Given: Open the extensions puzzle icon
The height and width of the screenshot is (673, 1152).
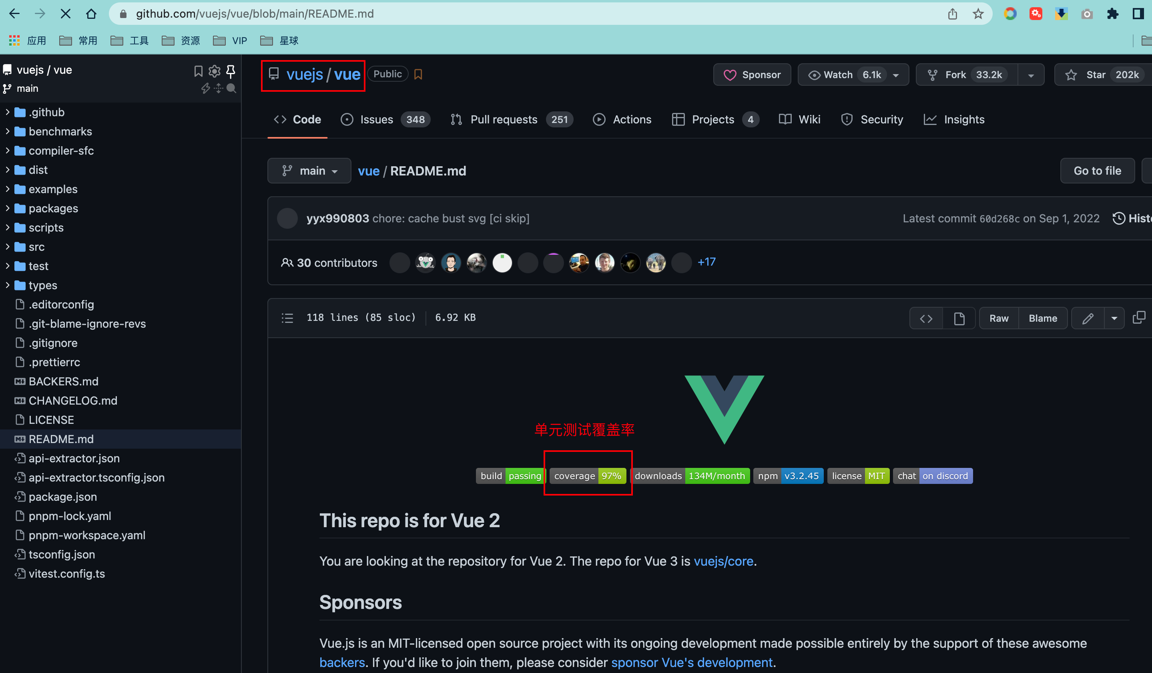Looking at the screenshot, I should 1112,14.
